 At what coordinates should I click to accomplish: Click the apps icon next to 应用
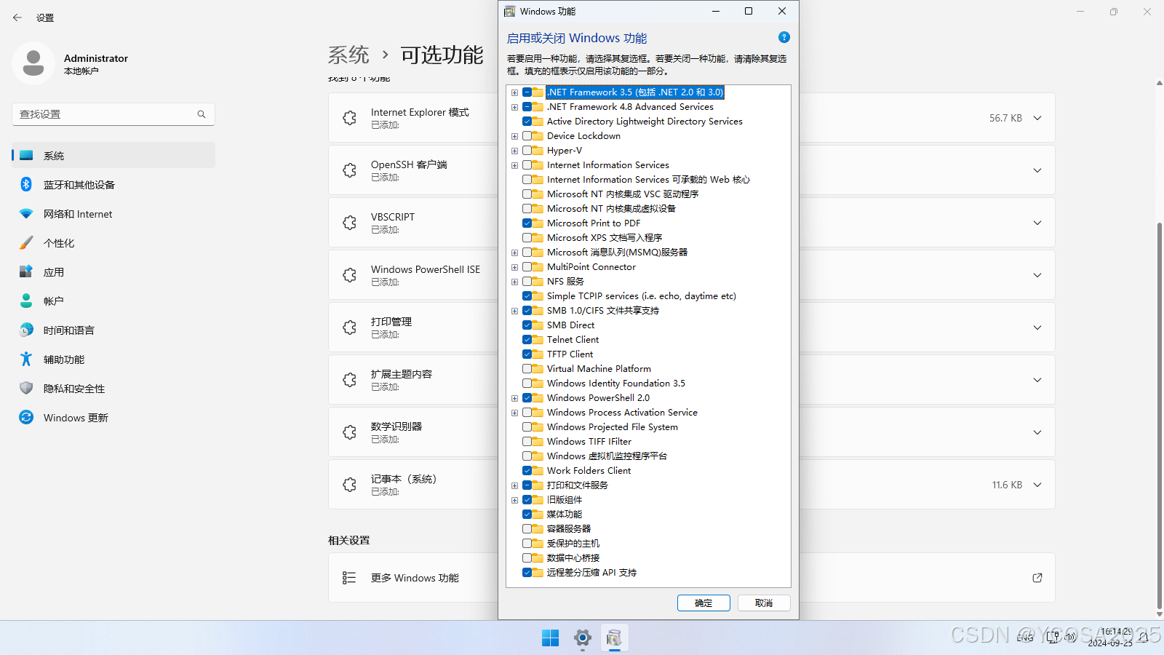(26, 272)
